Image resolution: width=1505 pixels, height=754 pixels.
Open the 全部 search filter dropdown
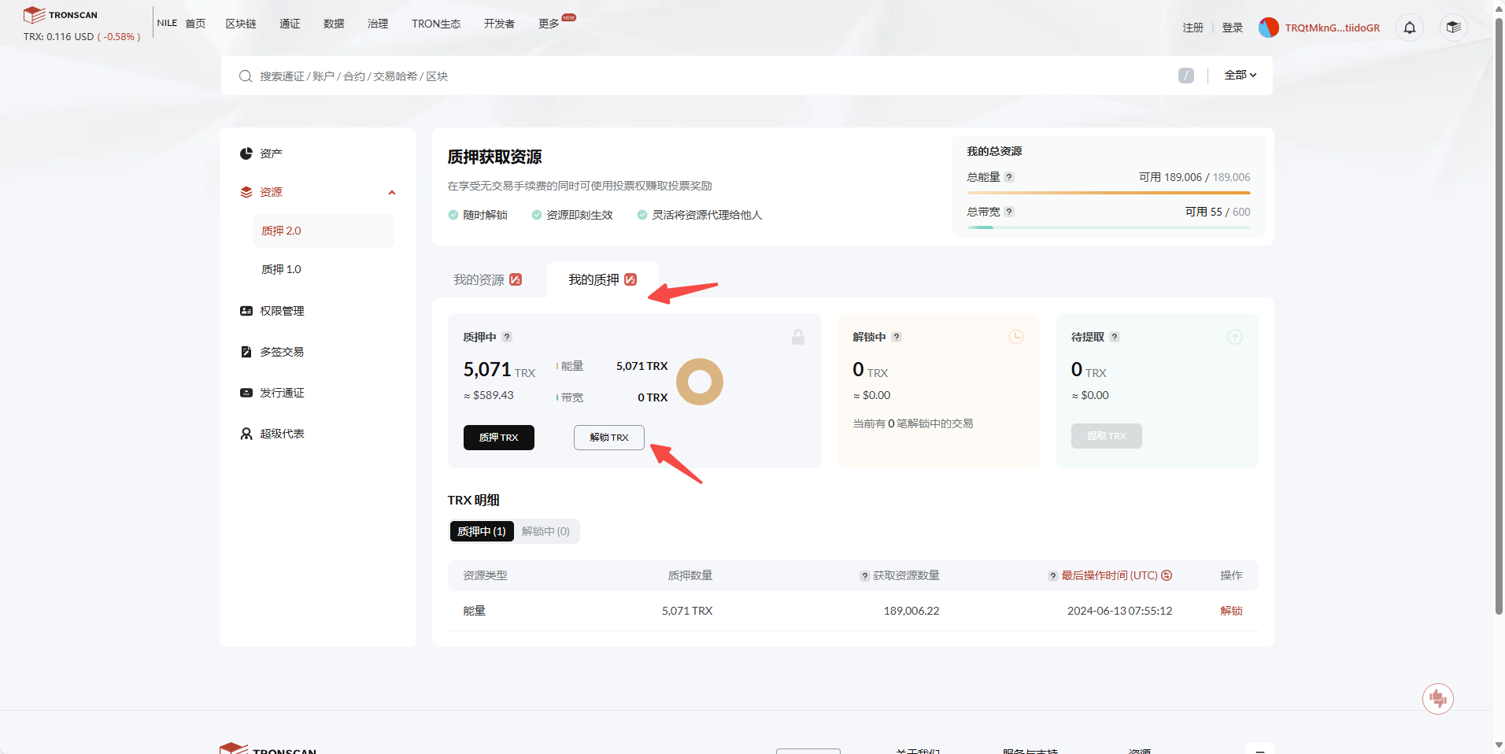1241,76
